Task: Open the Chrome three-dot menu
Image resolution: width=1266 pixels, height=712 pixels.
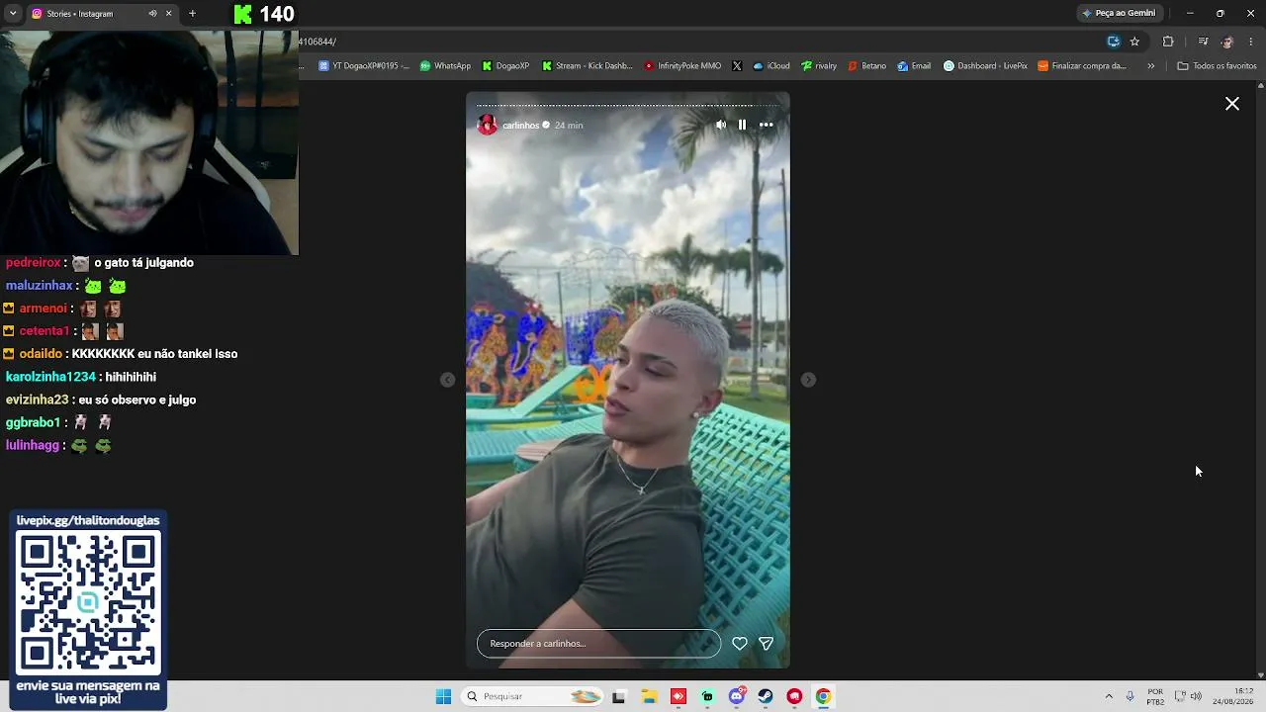Action: pyautogui.click(x=1251, y=42)
